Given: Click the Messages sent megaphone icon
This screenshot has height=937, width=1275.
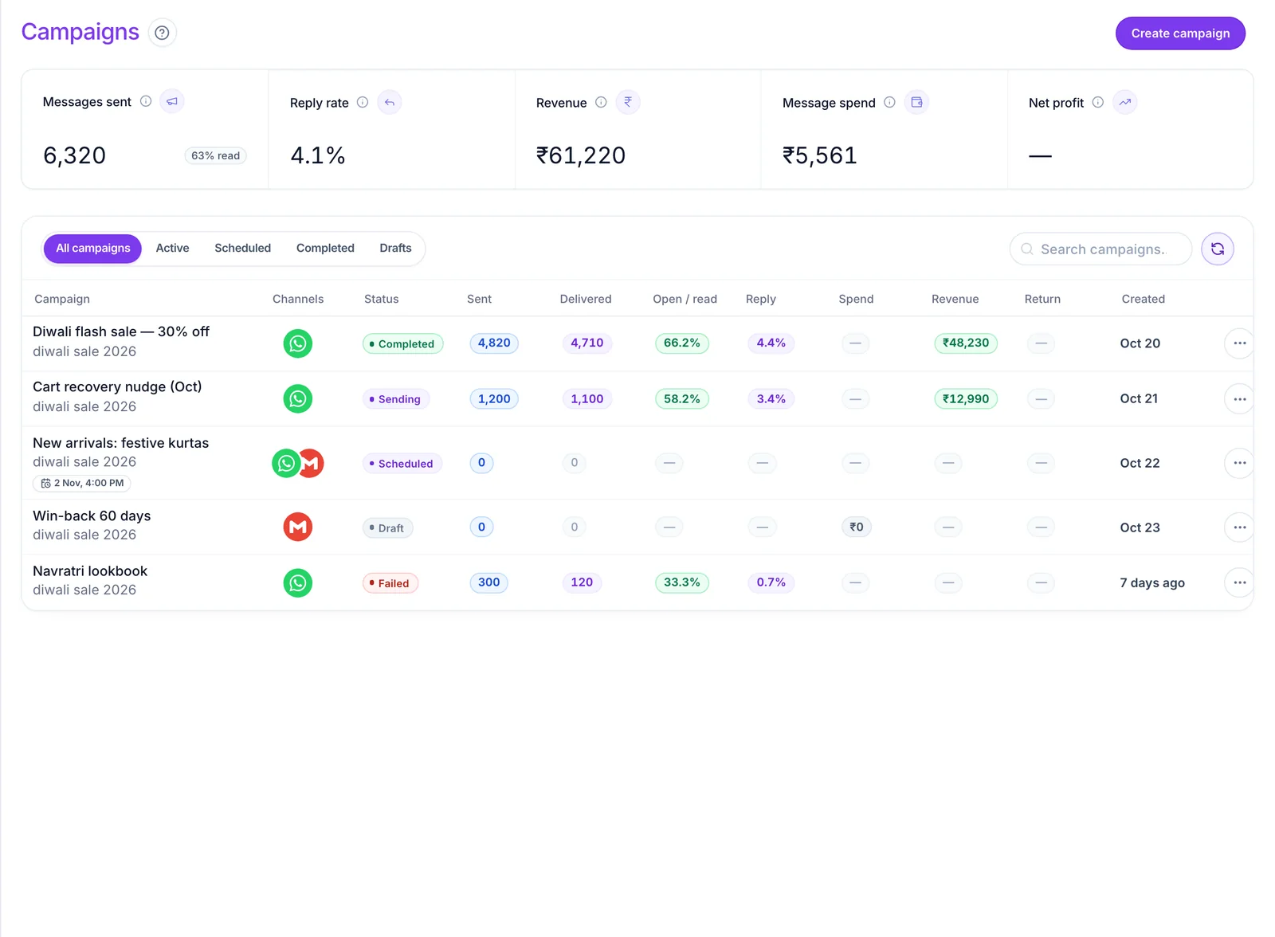Looking at the screenshot, I should (172, 101).
